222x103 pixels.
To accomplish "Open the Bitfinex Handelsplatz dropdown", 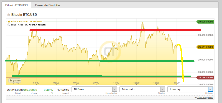I will click(94, 89).
